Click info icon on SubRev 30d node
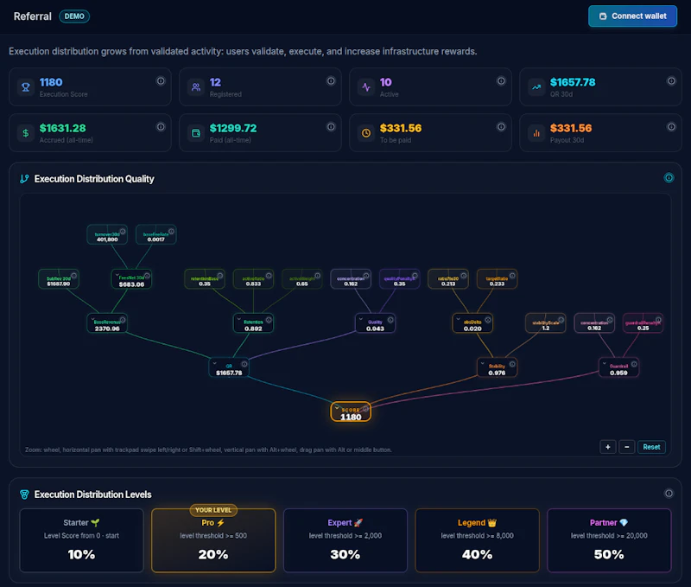 point(74,276)
